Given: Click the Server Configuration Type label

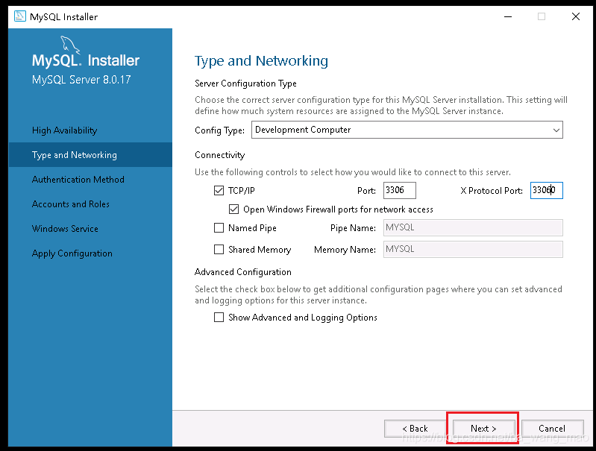Looking at the screenshot, I should (x=245, y=83).
